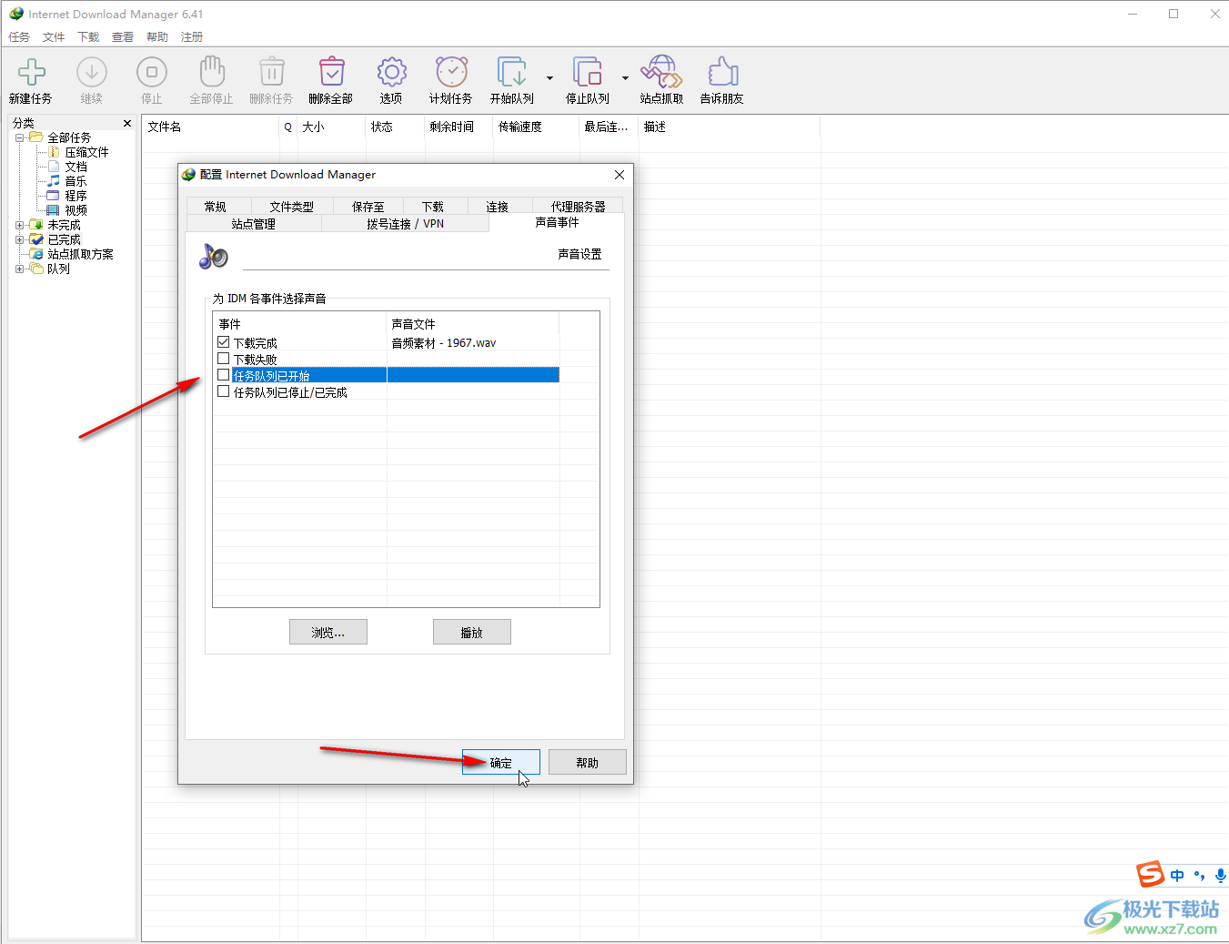The width and height of the screenshot is (1229, 944).
Task: Toggle the 下载完成 sound checkbox
Action: [224, 342]
